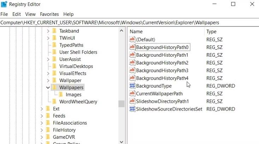
Task: Select the CurrentWallpaperPath value name
Action: (159, 94)
